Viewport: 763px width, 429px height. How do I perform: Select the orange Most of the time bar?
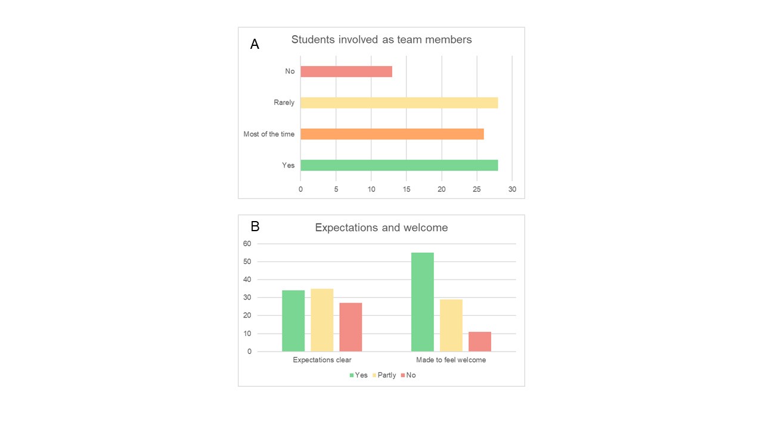392,134
